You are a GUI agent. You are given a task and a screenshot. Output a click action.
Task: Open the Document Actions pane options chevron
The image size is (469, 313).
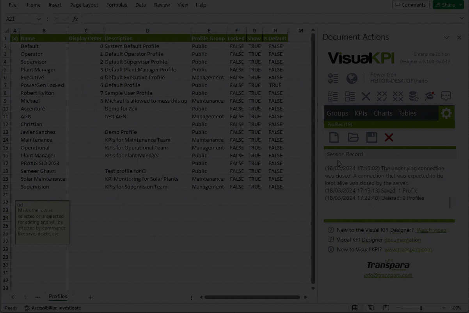[446, 37]
